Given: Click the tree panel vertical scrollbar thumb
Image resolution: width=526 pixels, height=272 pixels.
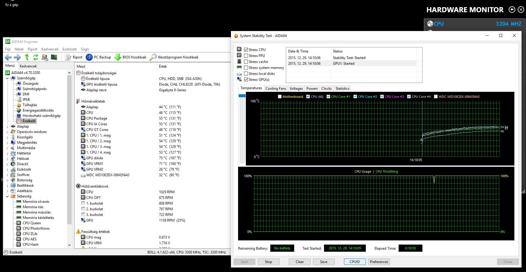Looking at the screenshot, I should [70, 149].
